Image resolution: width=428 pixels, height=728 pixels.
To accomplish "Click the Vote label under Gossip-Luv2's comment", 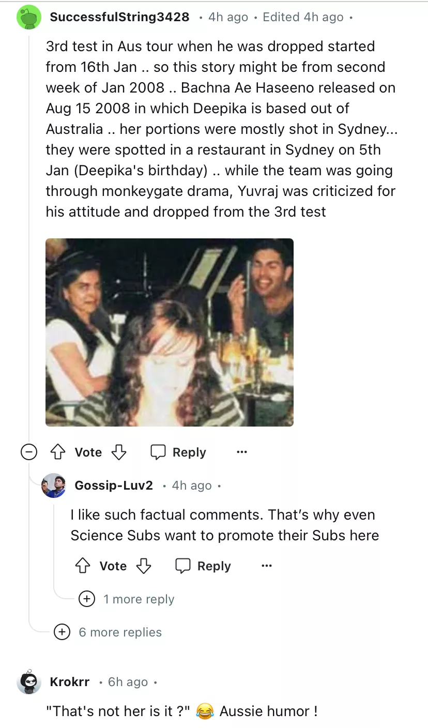I will pyautogui.click(x=113, y=566).
